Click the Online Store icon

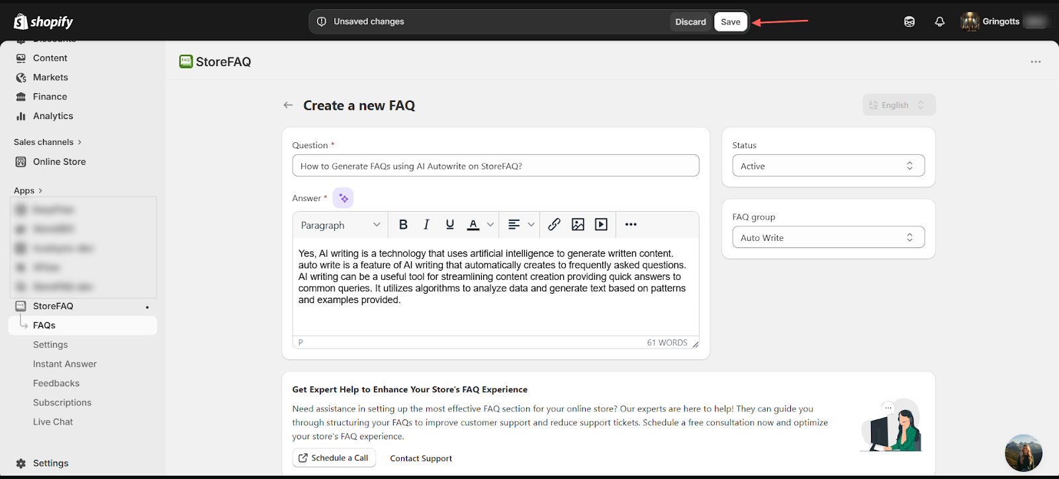[21, 161]
